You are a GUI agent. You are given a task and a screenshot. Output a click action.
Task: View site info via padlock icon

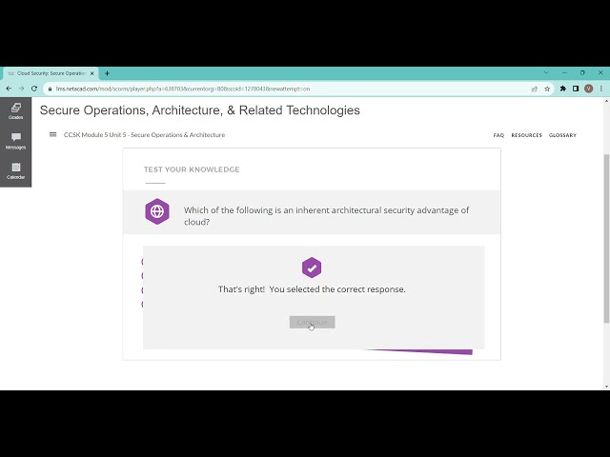pos(50,89)
